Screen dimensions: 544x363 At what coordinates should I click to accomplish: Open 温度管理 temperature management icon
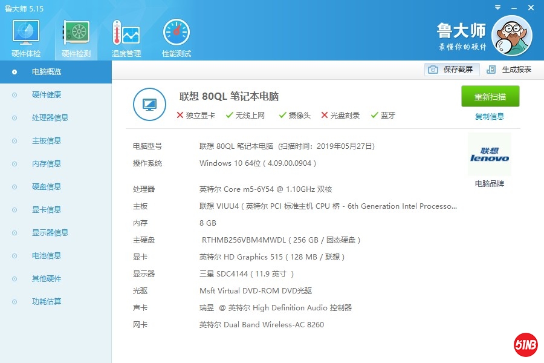coord(126,34)
